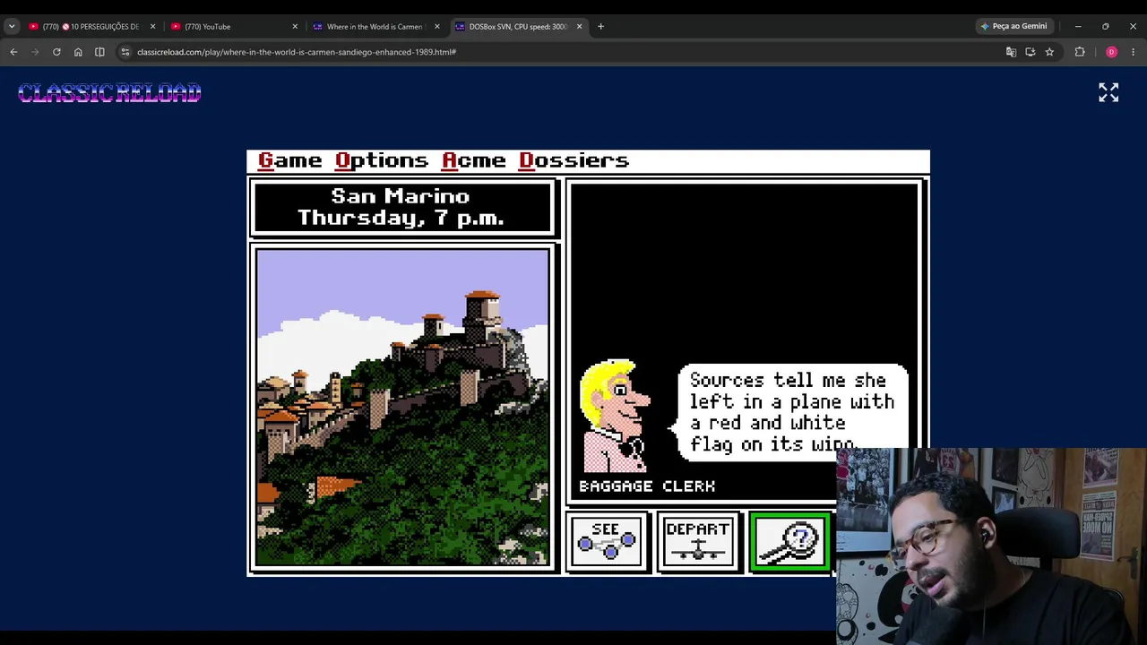Close the '(770) YouTube' tab
The image size is (1147, 645).
click(295, 27)
